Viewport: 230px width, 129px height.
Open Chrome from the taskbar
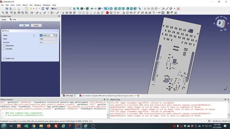click(x=34, y=126)
